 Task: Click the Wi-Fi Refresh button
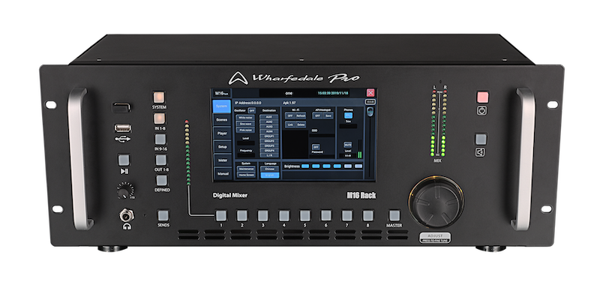(x=301, y=115)
